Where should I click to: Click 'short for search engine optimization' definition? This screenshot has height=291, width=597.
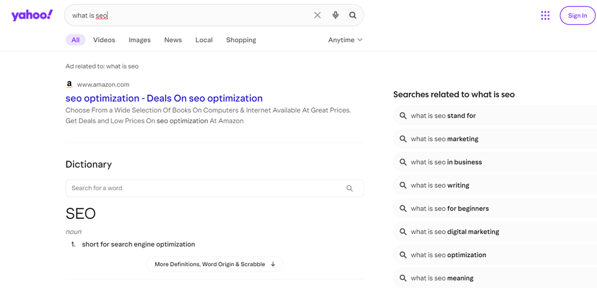coord(138,244)
